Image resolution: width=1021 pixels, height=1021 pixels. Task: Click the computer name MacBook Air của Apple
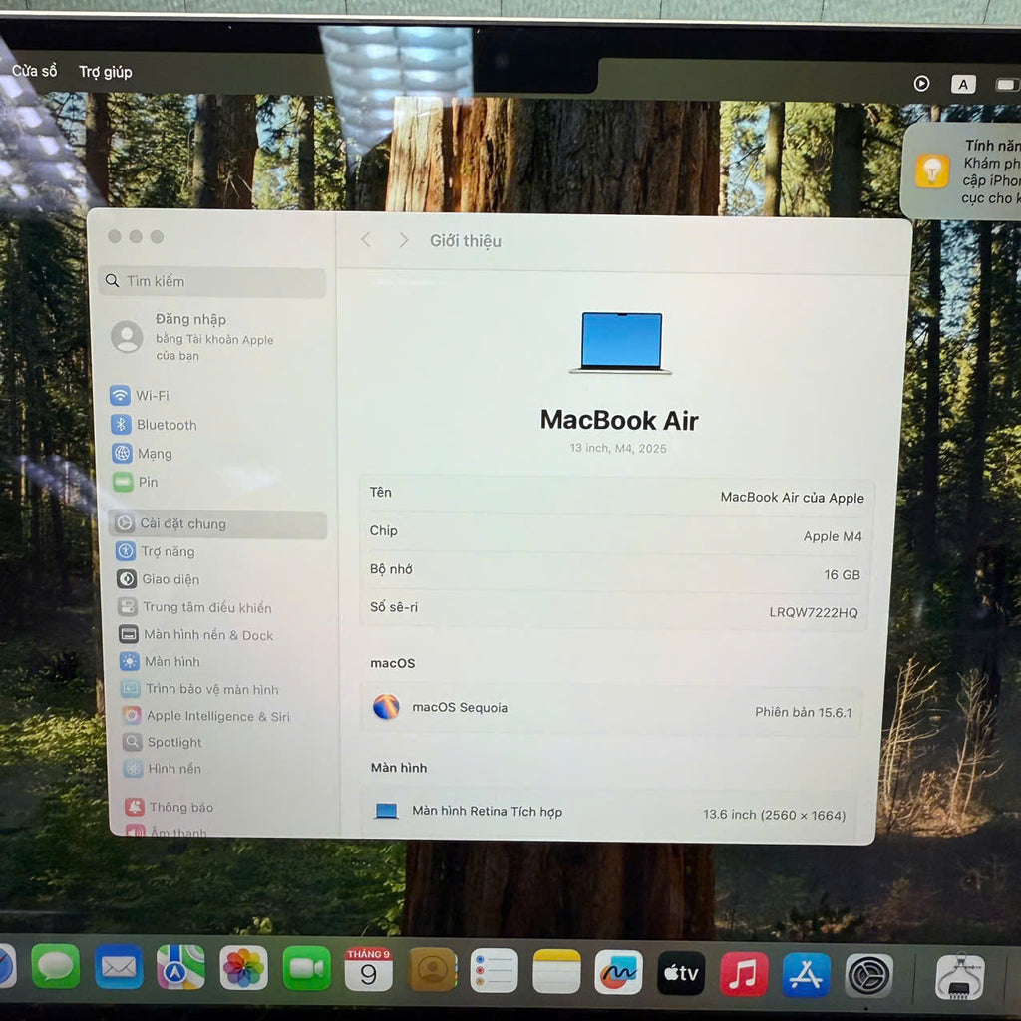(x=792, y=498)
